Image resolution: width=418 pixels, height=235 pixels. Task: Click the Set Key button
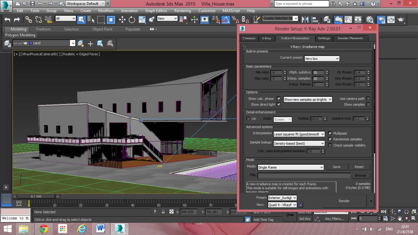pyautogui.click(x=305, y=219)
